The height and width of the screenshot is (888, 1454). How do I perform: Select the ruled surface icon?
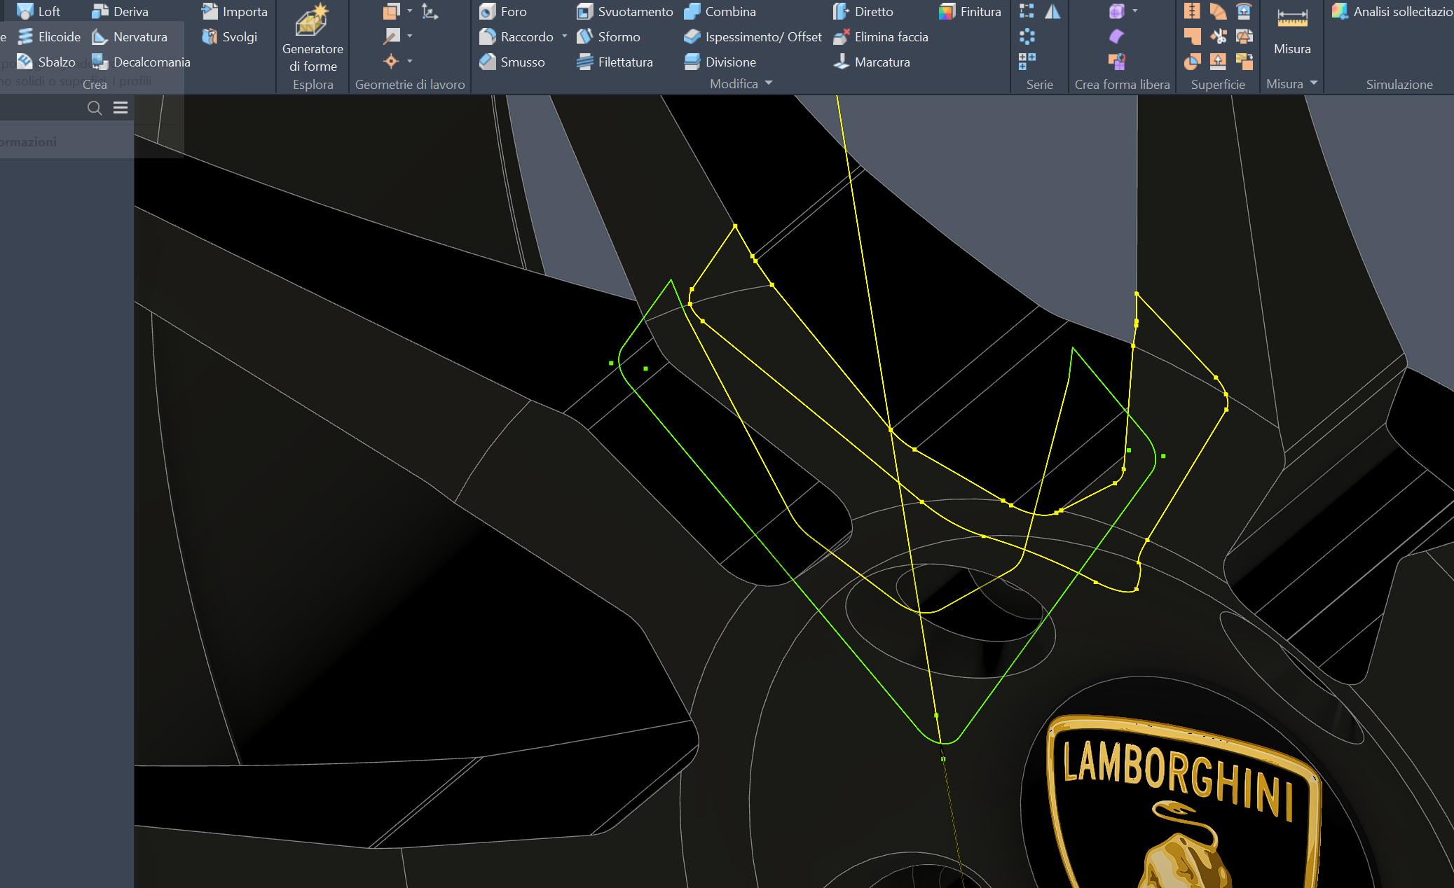[1218, 11]
